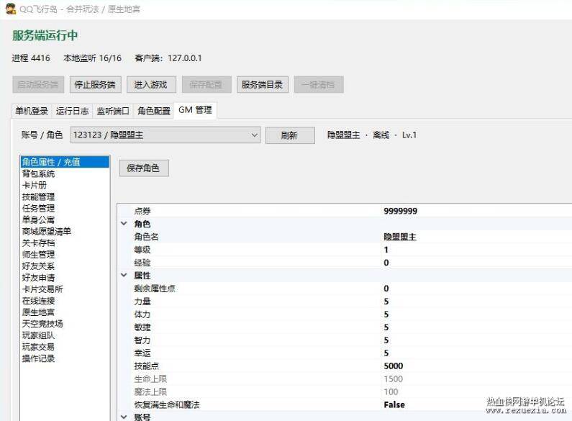Click the 技能点 property label
572x421 pixels.
click(146, 366)
